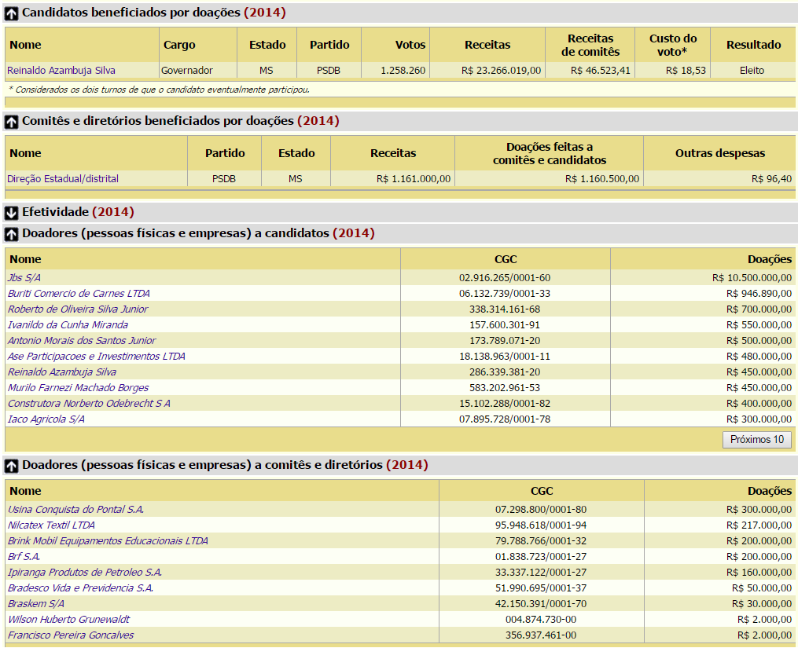This screenshot has height=648, width=798.
Task: Open the Jbs S/A donor link
Action: click(x=24, y=278)
